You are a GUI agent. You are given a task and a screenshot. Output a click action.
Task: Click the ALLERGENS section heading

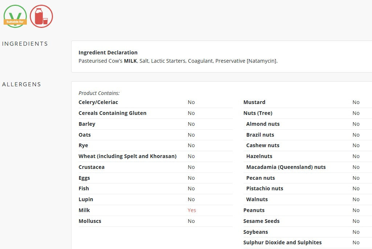21,84
